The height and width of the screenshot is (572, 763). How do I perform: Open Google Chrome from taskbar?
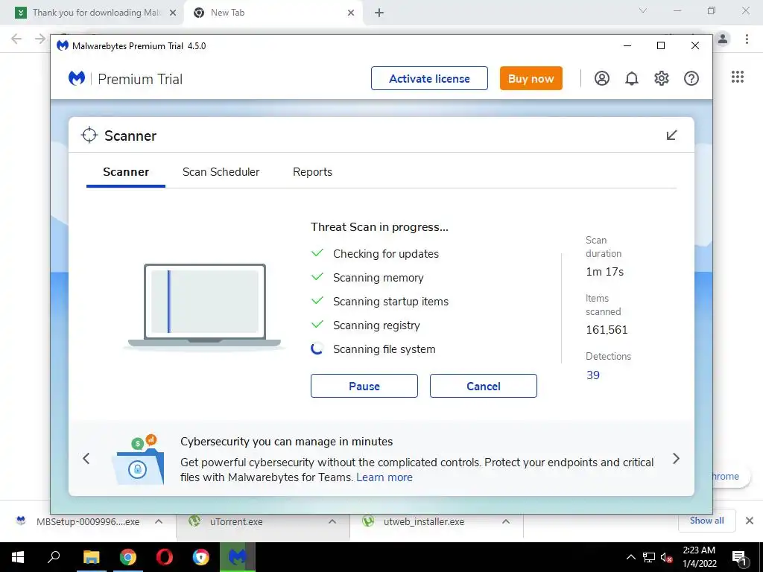128,557
